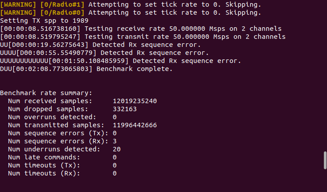Viewport: 327px width, 192px height.
Task: Click the first 'Detected Rx sequence error' message
Action: tap(146, 45)
